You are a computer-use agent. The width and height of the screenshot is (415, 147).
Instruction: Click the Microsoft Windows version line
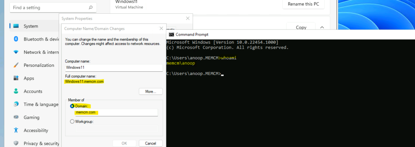222,42
